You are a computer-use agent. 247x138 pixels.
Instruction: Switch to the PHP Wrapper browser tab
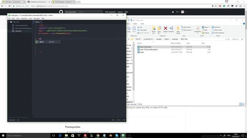63,2
